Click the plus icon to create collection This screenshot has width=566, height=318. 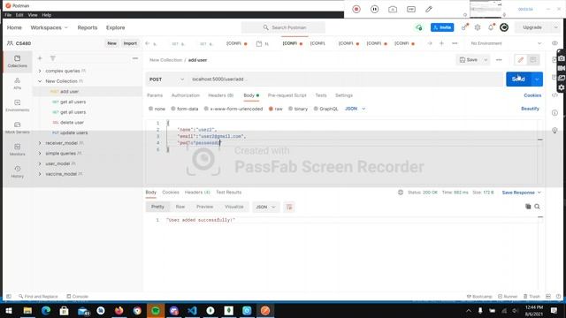pos(40,58)
